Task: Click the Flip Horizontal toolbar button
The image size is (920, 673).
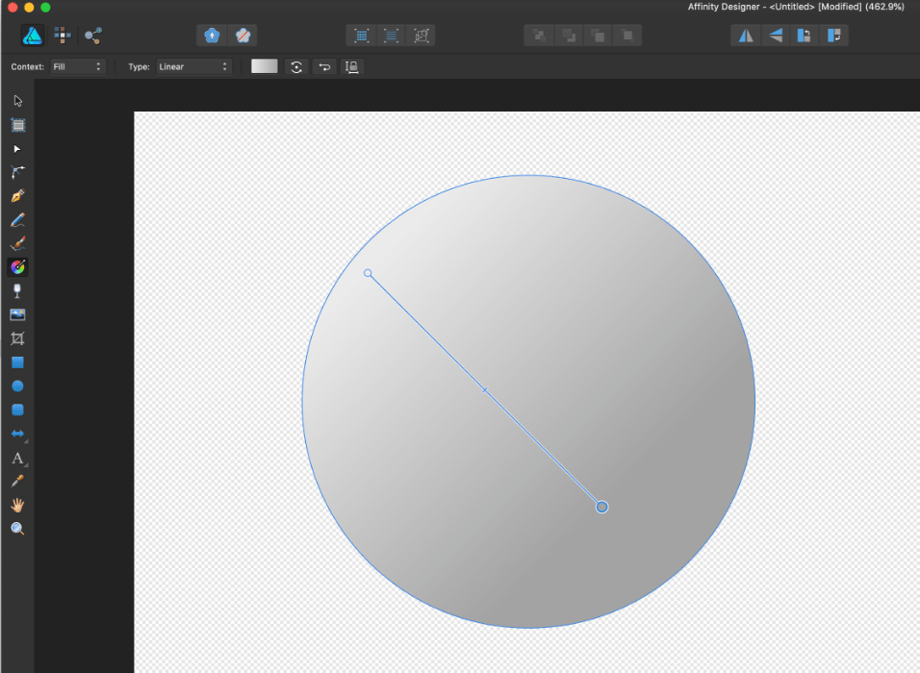Action: point(746,36)
